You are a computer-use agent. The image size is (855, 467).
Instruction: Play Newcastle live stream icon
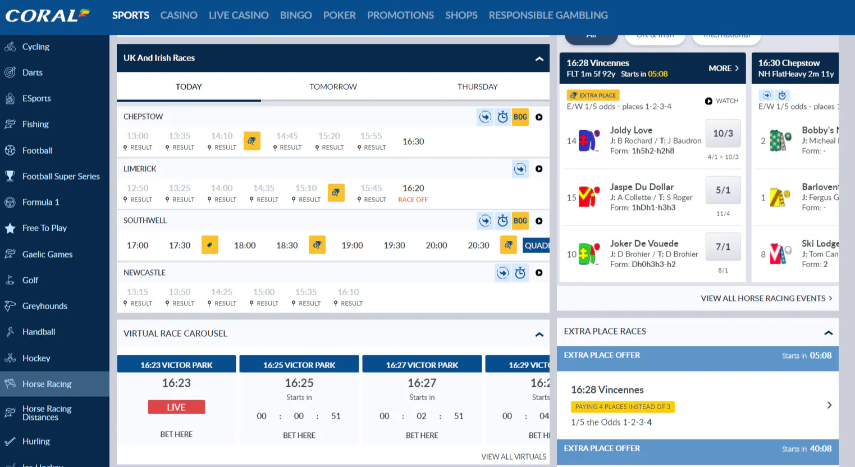coord(539,273)
